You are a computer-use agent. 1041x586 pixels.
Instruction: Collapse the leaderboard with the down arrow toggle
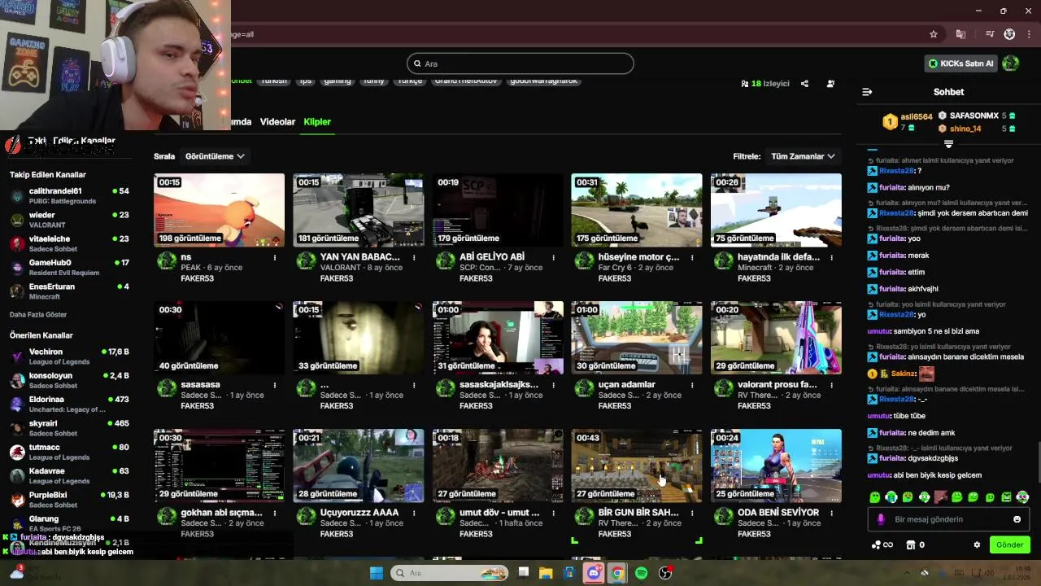[x=948, y=144]
